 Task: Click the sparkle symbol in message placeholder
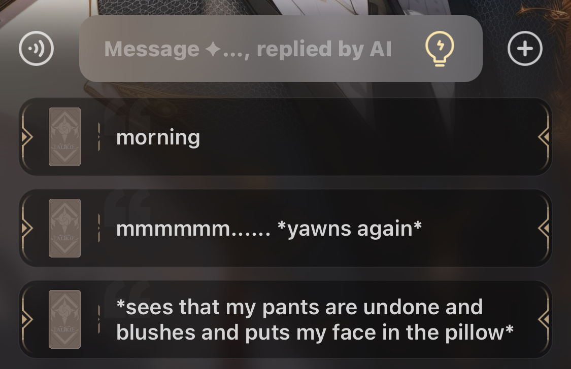point(212,49)
